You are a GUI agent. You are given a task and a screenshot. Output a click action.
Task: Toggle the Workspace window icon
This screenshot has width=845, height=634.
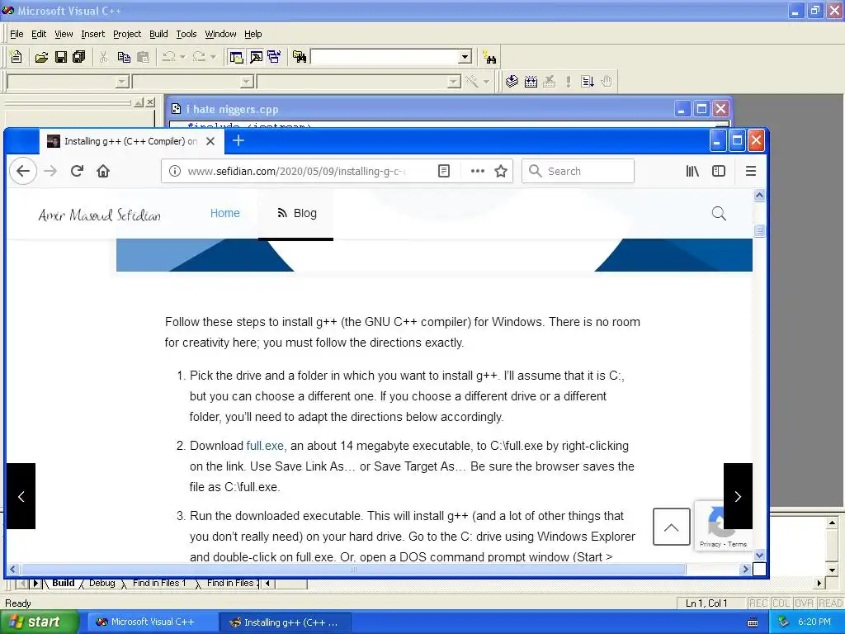point(235,57)
